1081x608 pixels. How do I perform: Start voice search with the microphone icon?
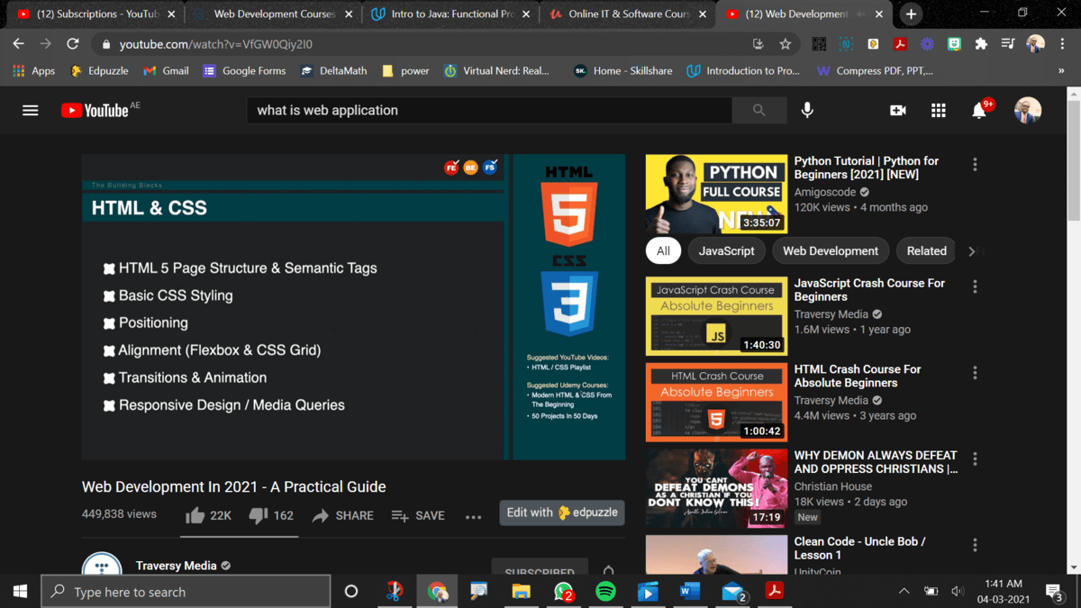point(807,110)
